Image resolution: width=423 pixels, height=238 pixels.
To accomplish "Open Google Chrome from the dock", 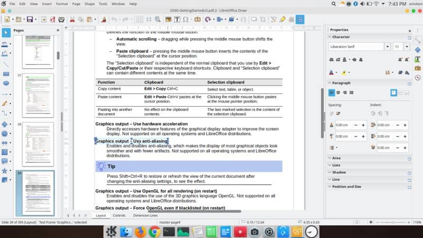I will click(x=154, y=232).
